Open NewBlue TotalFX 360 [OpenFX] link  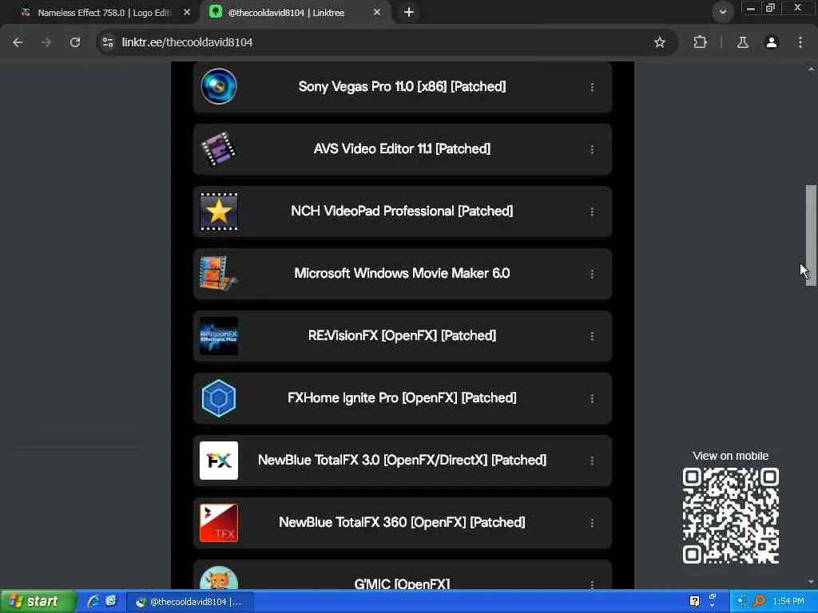[403, 522]
